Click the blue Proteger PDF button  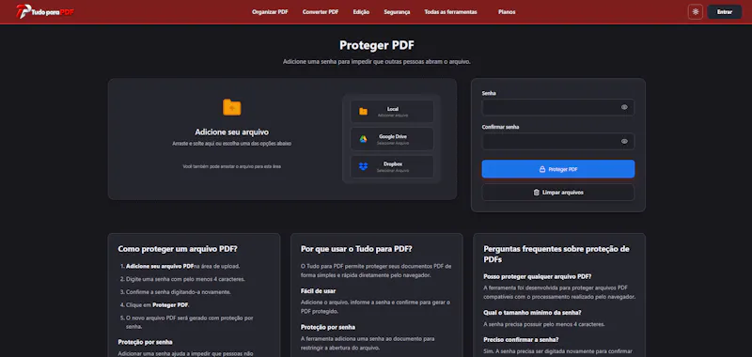[557, 169]
